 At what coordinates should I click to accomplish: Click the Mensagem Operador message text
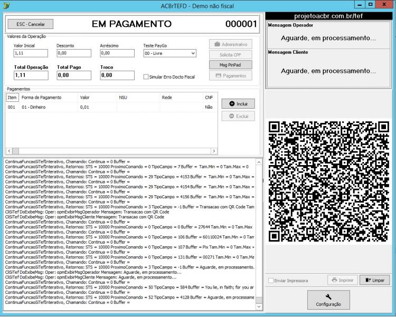point(328,38)
